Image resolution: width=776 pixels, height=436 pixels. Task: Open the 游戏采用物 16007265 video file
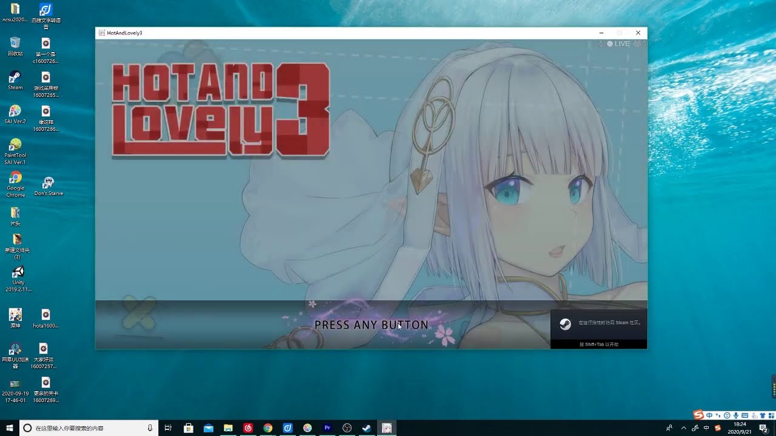[45, 85]
